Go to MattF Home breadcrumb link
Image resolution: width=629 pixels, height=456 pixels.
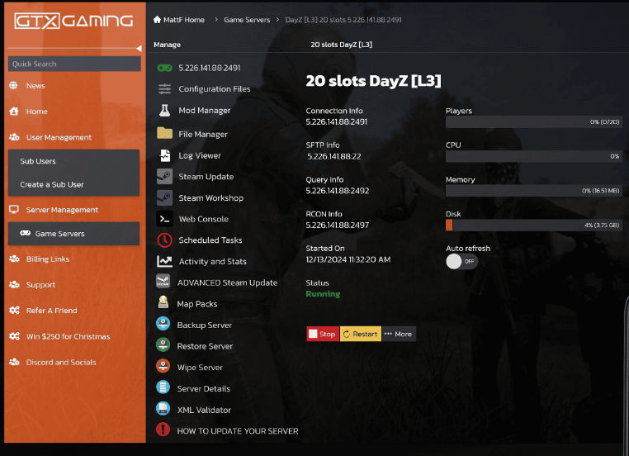[184, 20]
